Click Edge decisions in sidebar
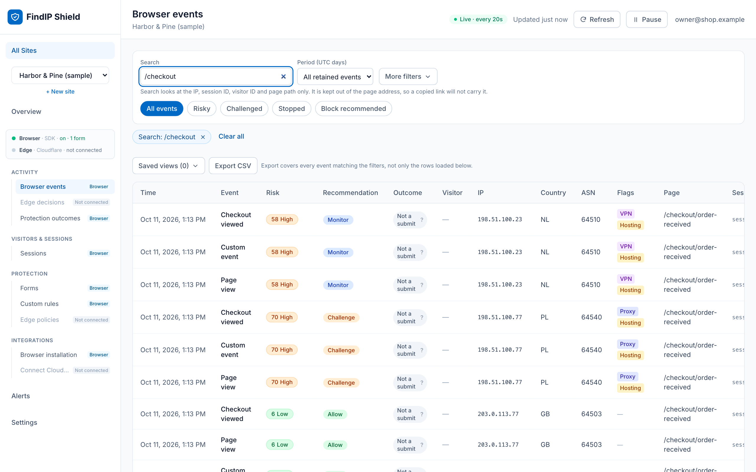Screen dimensions: 756x472 [x=65, y=202]
